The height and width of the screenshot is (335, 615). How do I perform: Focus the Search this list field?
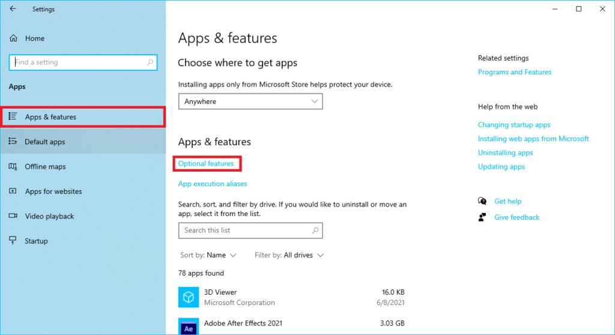(x=250, y=231)
